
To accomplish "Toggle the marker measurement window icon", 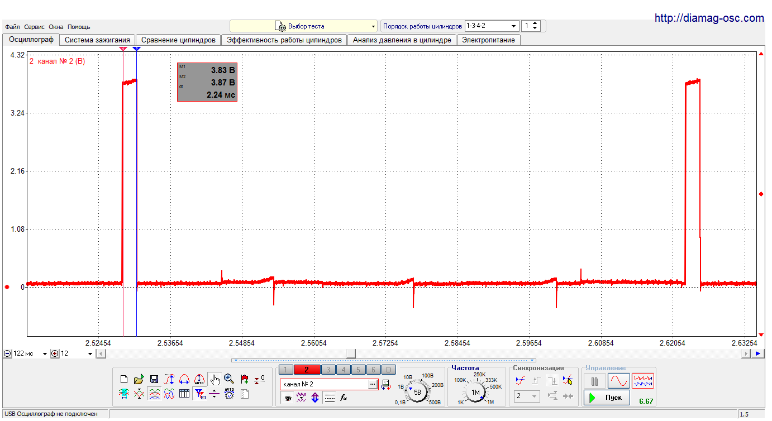I will point(199,394).
